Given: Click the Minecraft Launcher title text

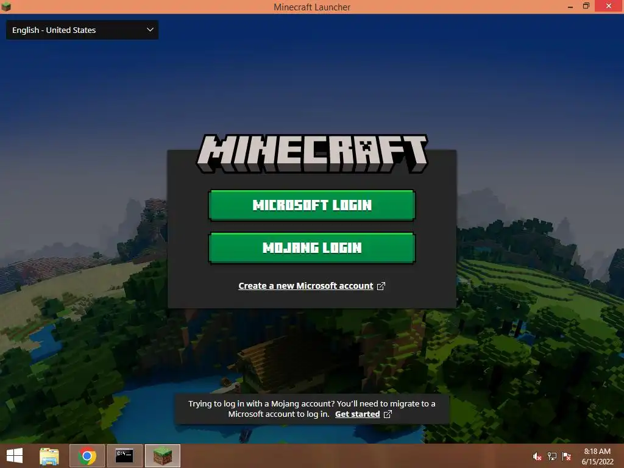Looking at the screenshot, I should point(312,7).
